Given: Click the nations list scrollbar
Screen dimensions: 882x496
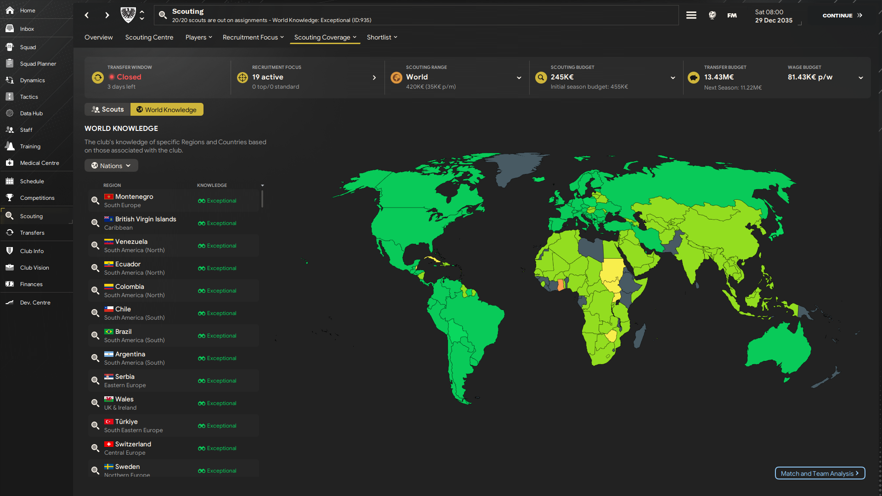Looking at the screenshot, I should point(262,199).
